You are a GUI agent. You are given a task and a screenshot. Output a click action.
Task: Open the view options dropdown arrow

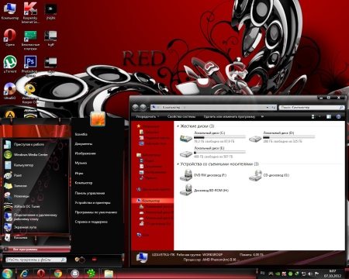click(320, 116)
